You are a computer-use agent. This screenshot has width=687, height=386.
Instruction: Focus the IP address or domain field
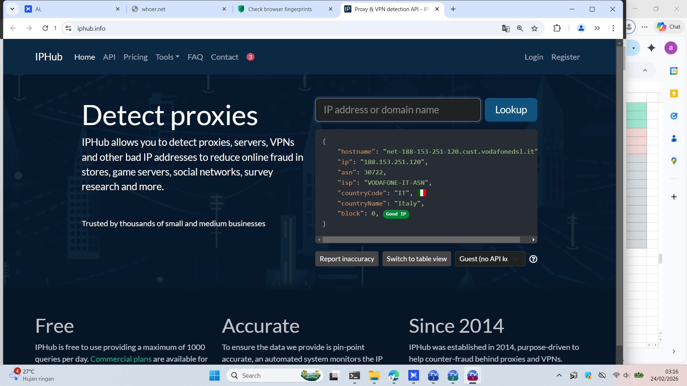click(398, 110)
